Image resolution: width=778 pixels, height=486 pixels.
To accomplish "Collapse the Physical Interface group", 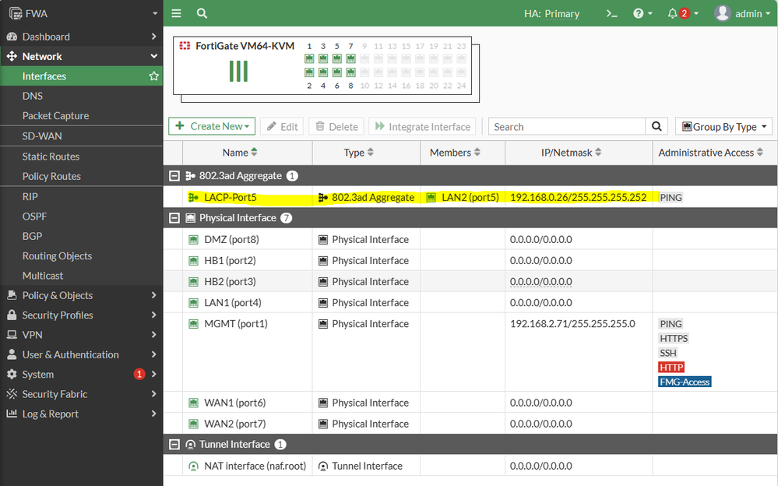I will tap(173, 218).
